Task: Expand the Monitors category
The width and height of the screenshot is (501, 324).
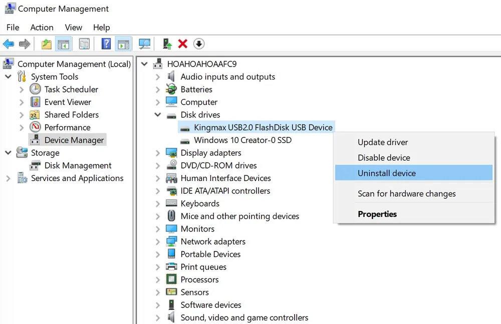Action: 157,229
